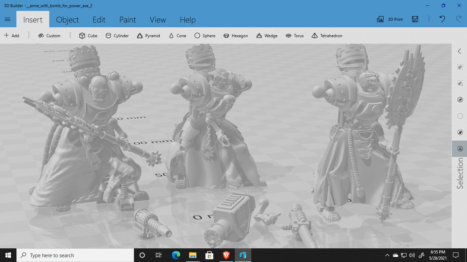Open the View tab

pyautogui.click(x=158, y=19)
